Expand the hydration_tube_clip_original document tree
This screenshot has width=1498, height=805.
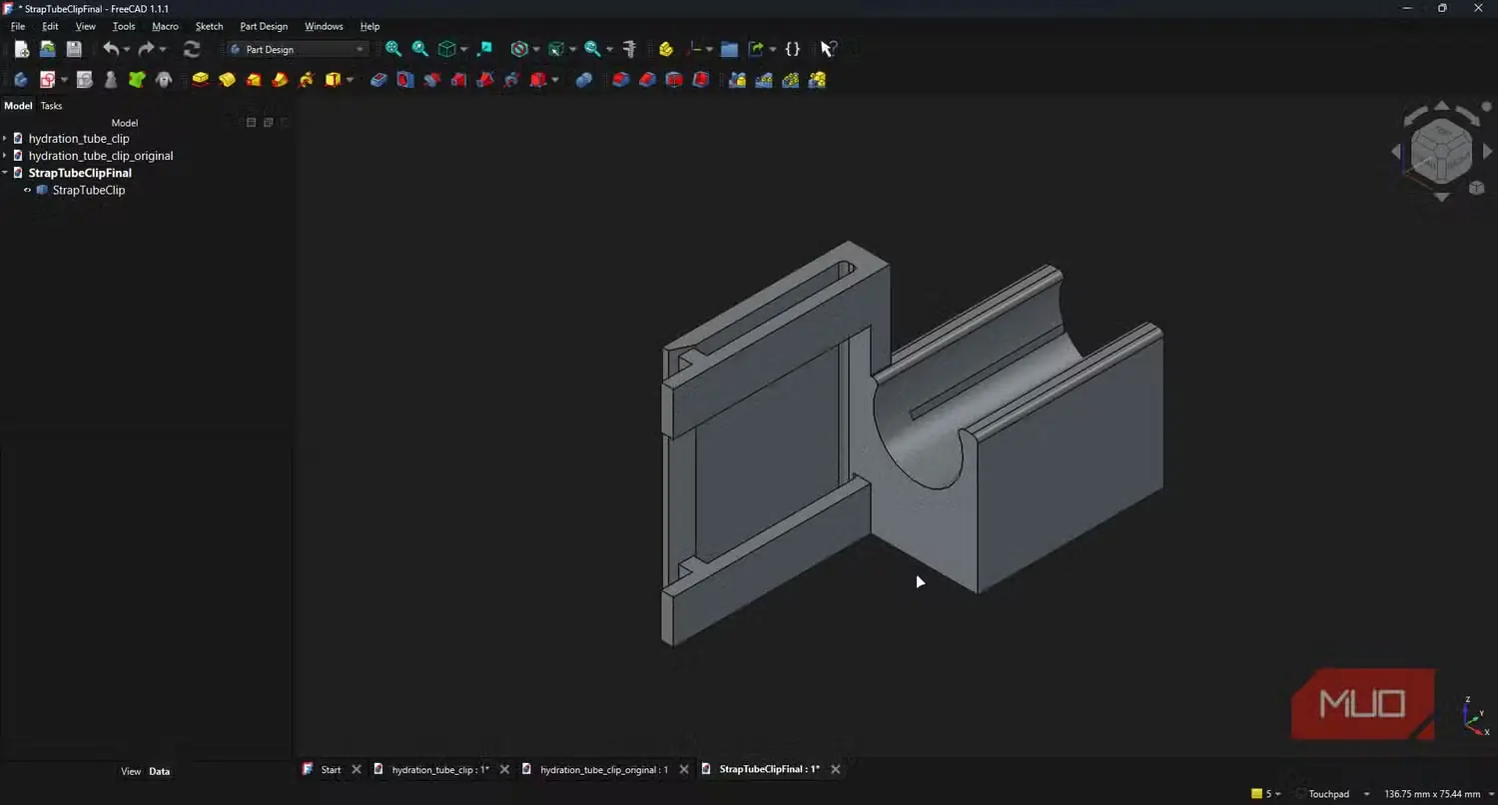coord(5,156)
